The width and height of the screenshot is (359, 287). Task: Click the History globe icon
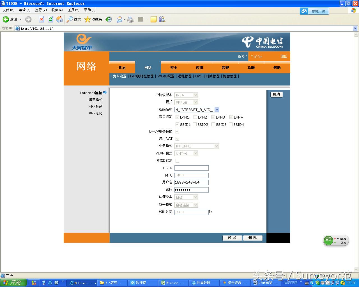109,19
